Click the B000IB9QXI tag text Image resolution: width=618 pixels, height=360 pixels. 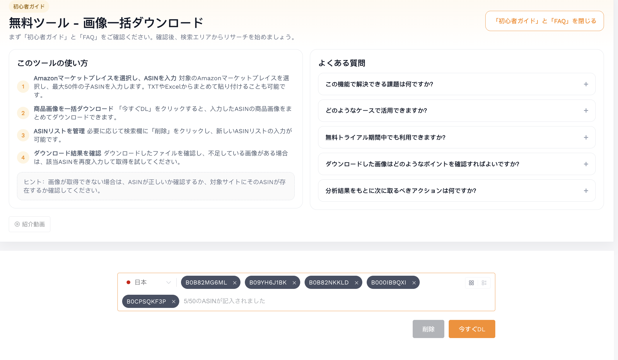point(388,282)
